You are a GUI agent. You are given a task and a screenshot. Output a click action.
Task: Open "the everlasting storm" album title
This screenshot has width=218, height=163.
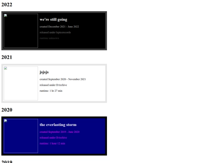pyautogui.click(x=58, y=125)
